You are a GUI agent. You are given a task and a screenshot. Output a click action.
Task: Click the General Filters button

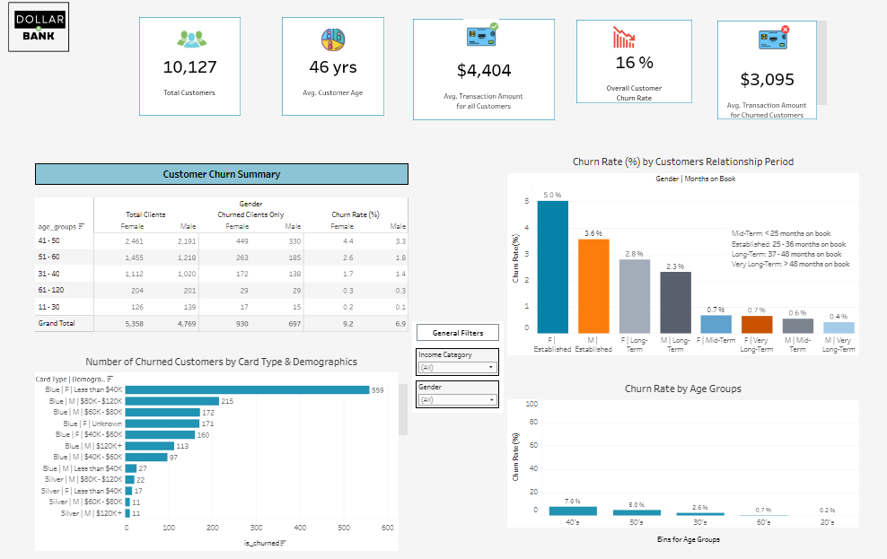pos(457,332)
